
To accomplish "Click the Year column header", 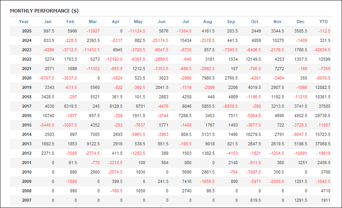I will (x=24, y=22).
